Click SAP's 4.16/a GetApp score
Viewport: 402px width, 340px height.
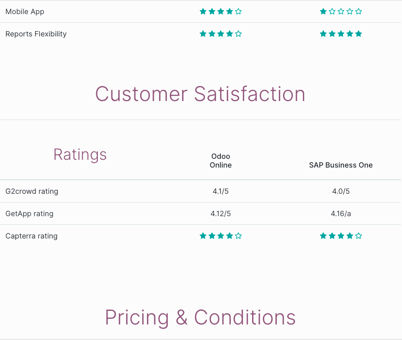pyautogui.click(x=341, y=214)
